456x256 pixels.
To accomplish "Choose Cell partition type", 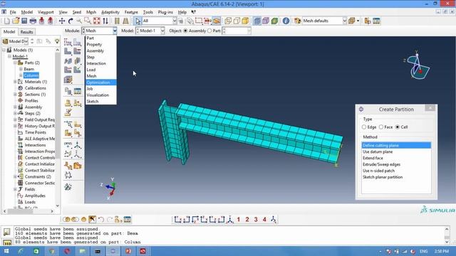I will tap(398, 127).
